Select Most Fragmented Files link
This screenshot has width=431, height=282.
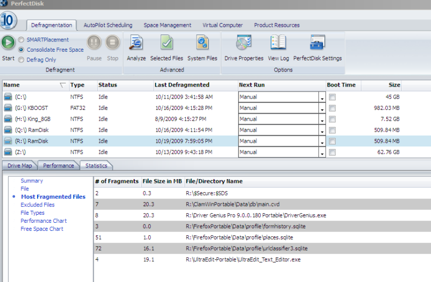coord(53,196)
